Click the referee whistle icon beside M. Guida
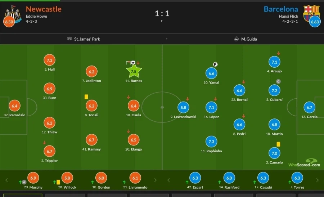The height and width of the screenshot is (197, 324). tap(237, 39)
